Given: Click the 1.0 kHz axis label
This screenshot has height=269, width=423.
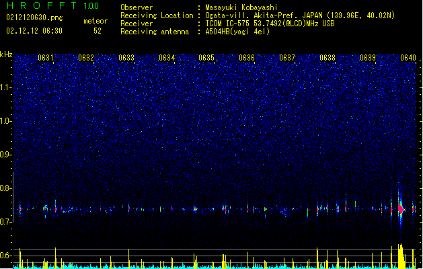Looking at the screenshot, I should click(5, 121).
